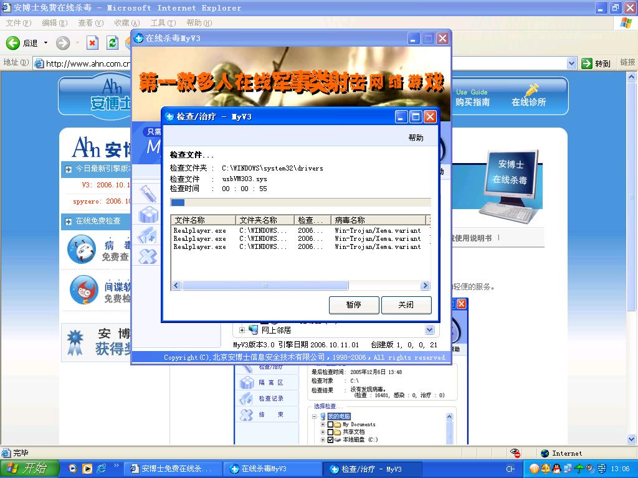The image size is (638, 478).
Task: Click the 安博士在线杀毒 monitor image
Action: pos(510,187)
